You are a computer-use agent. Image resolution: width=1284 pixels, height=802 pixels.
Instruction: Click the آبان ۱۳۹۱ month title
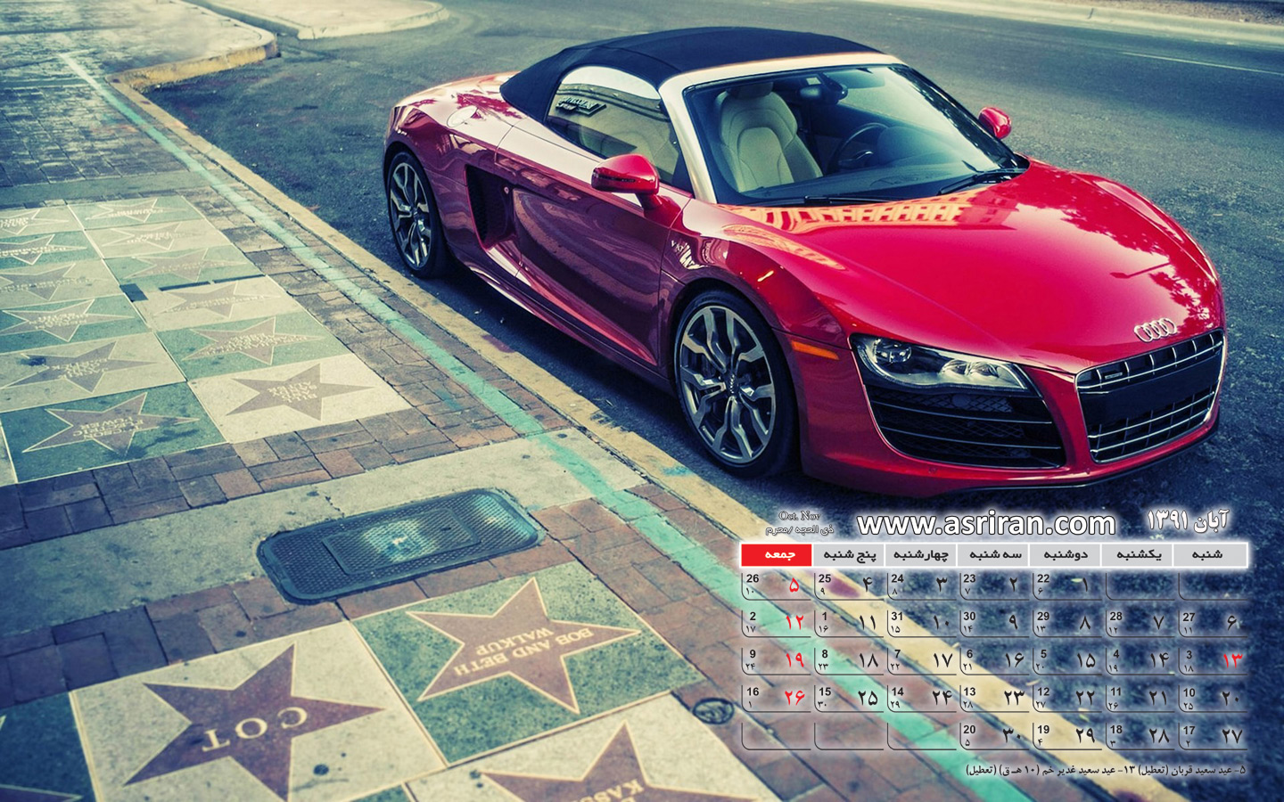[x=1188, y=520]
